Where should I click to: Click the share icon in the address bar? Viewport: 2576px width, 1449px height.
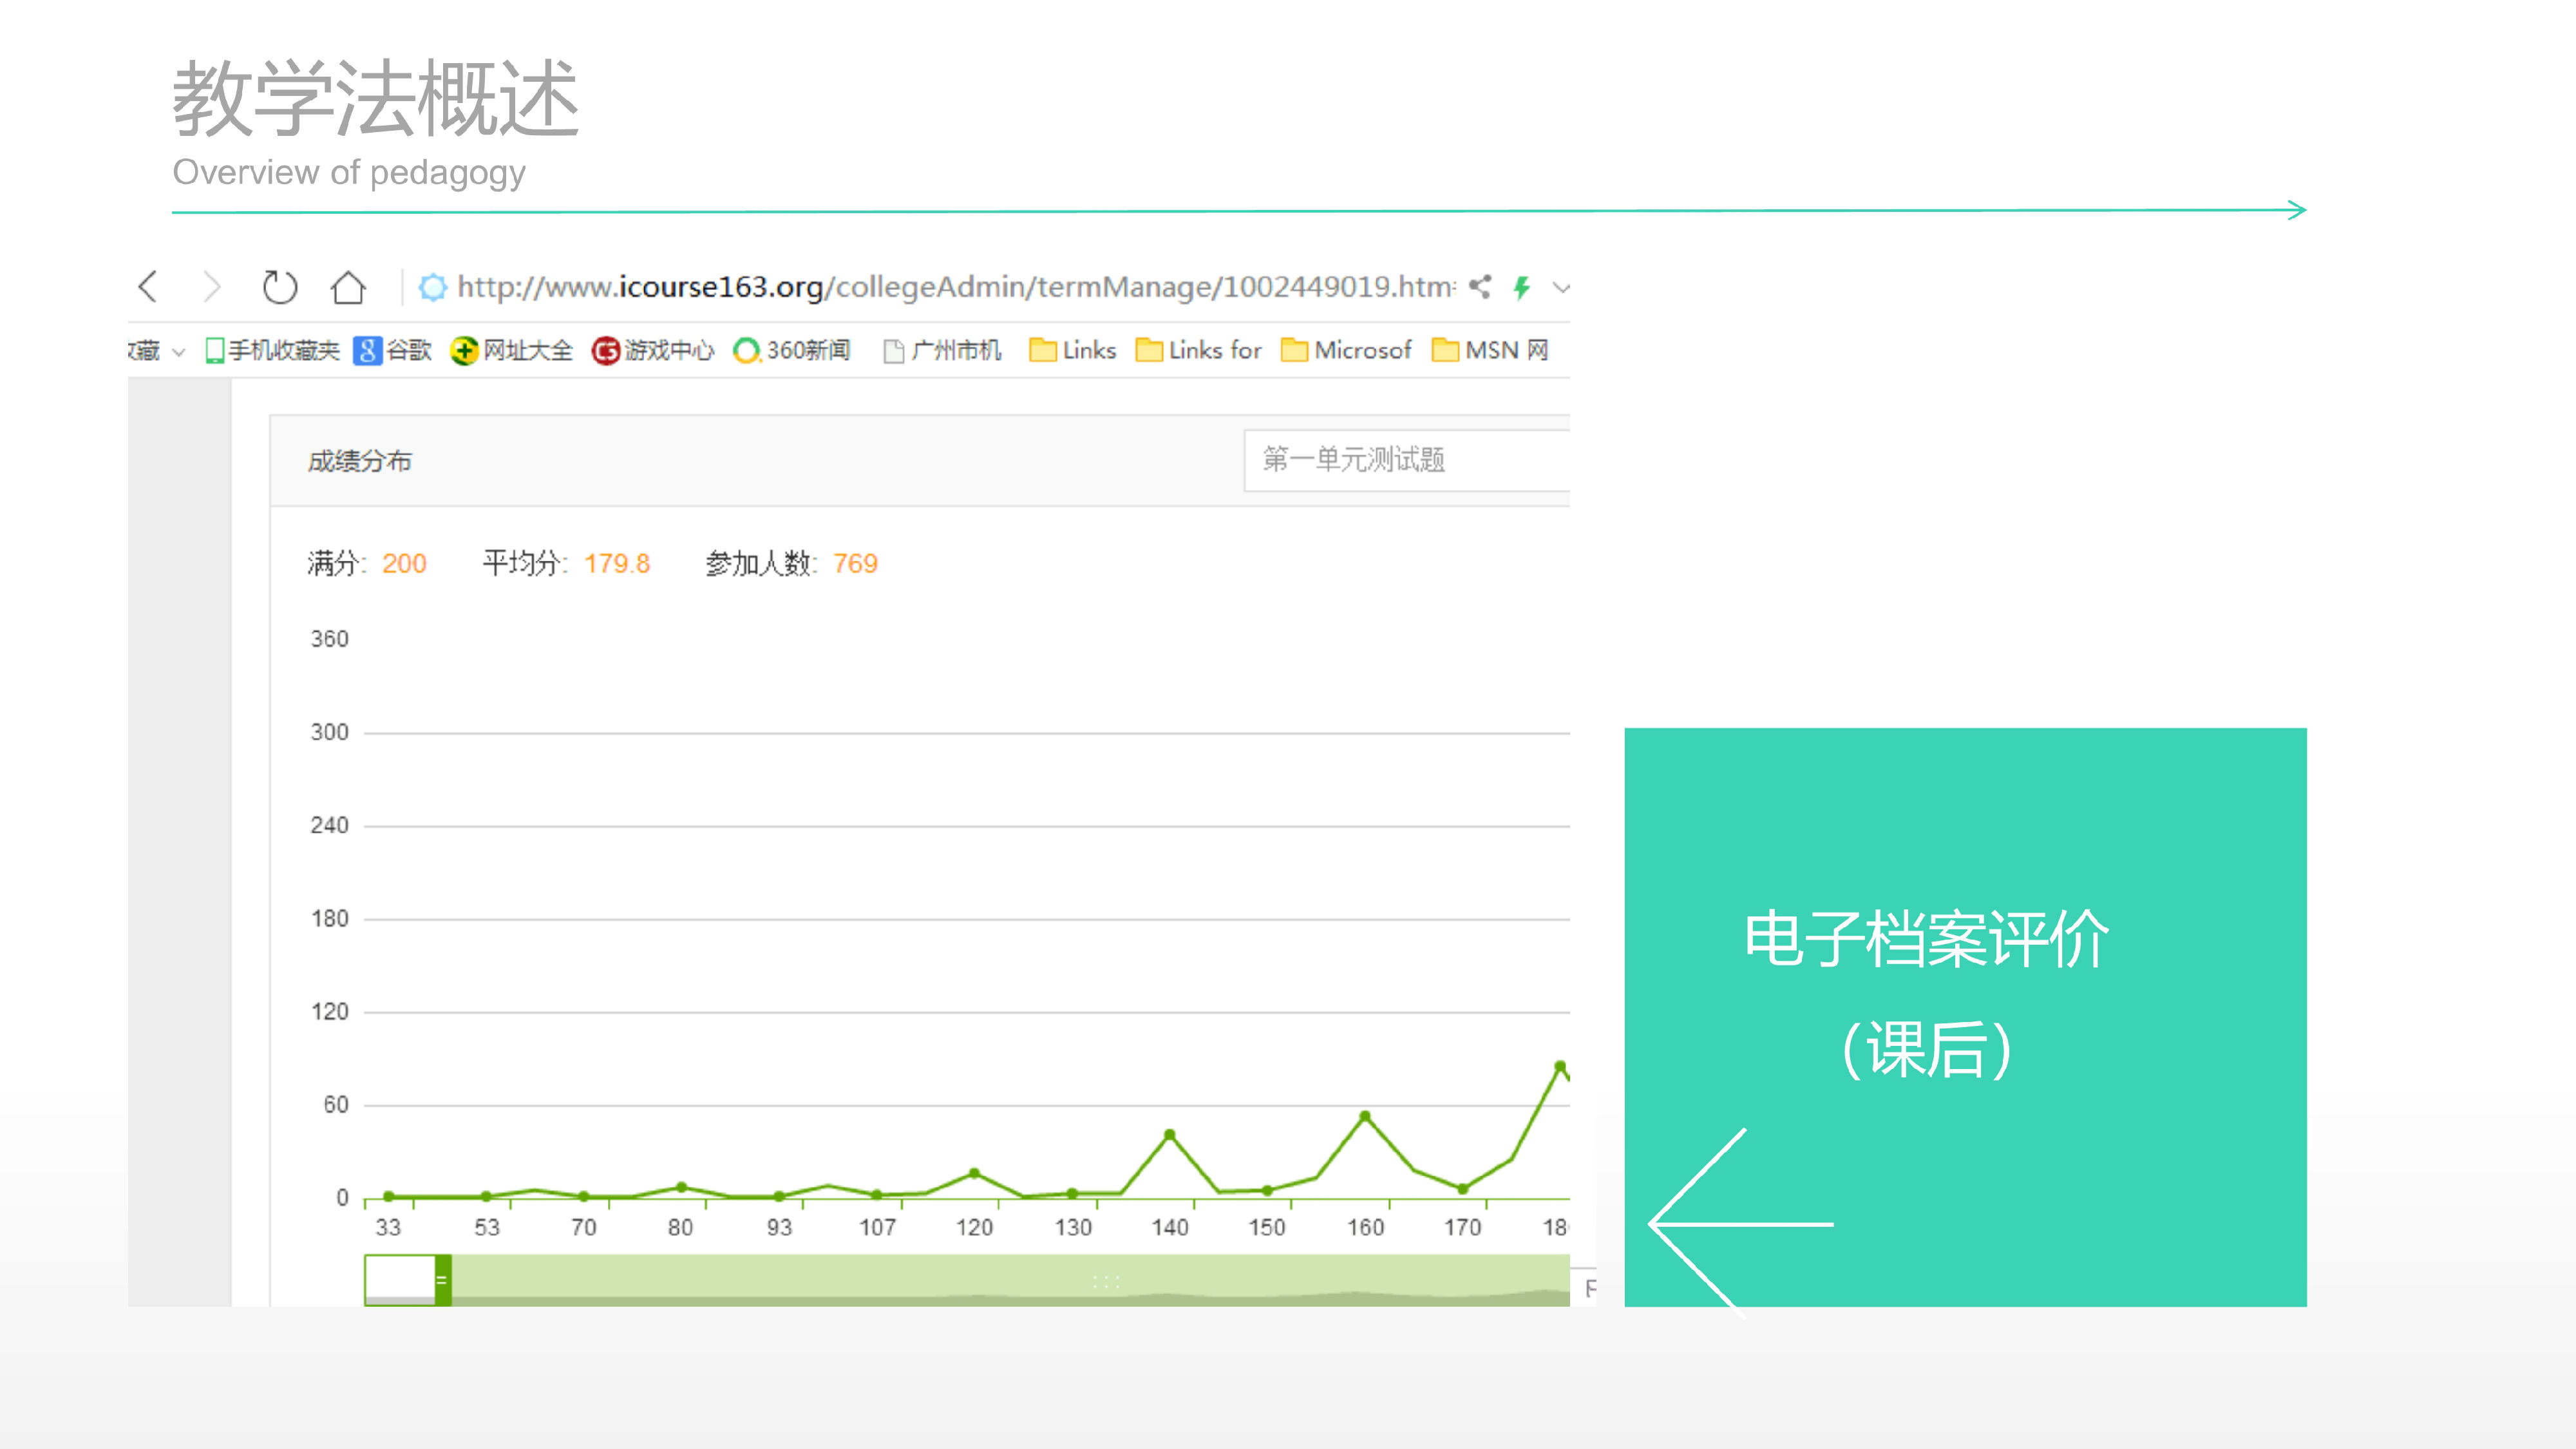(x=1480, y=287)
